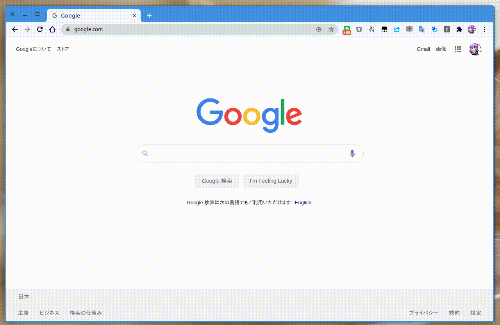Switch language via the English link

click(x=303, y=202)
